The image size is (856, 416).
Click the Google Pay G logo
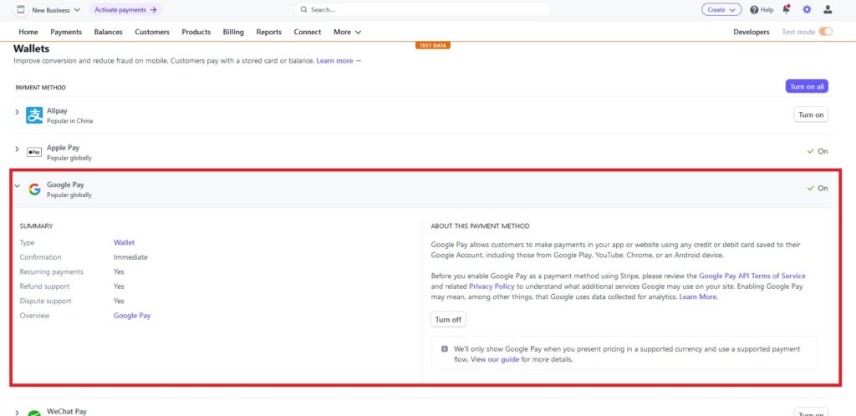click(x=34, y=189)
